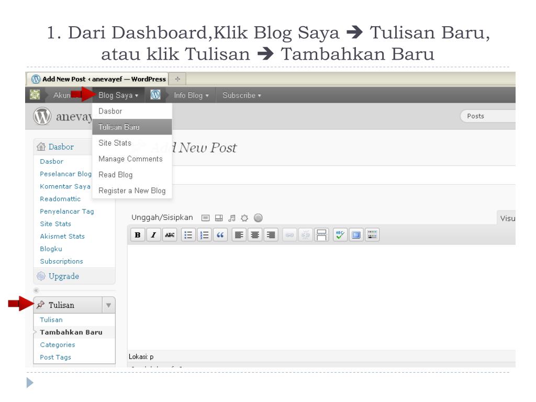This screenshot has width=536, height=402.
Task: Toggle fullscreen editing mode
Action: coord(356,235)
